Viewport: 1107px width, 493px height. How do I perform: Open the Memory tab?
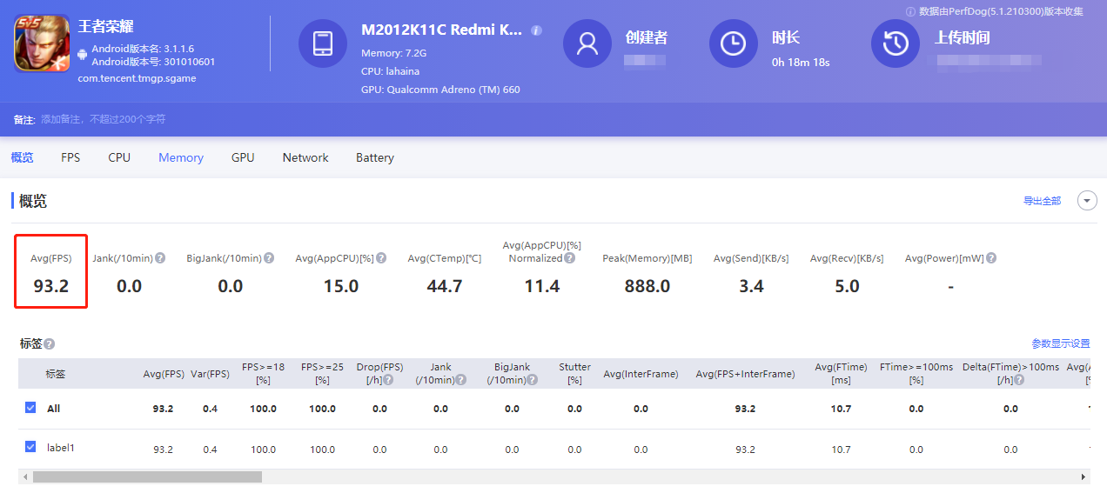click(181, 157)
